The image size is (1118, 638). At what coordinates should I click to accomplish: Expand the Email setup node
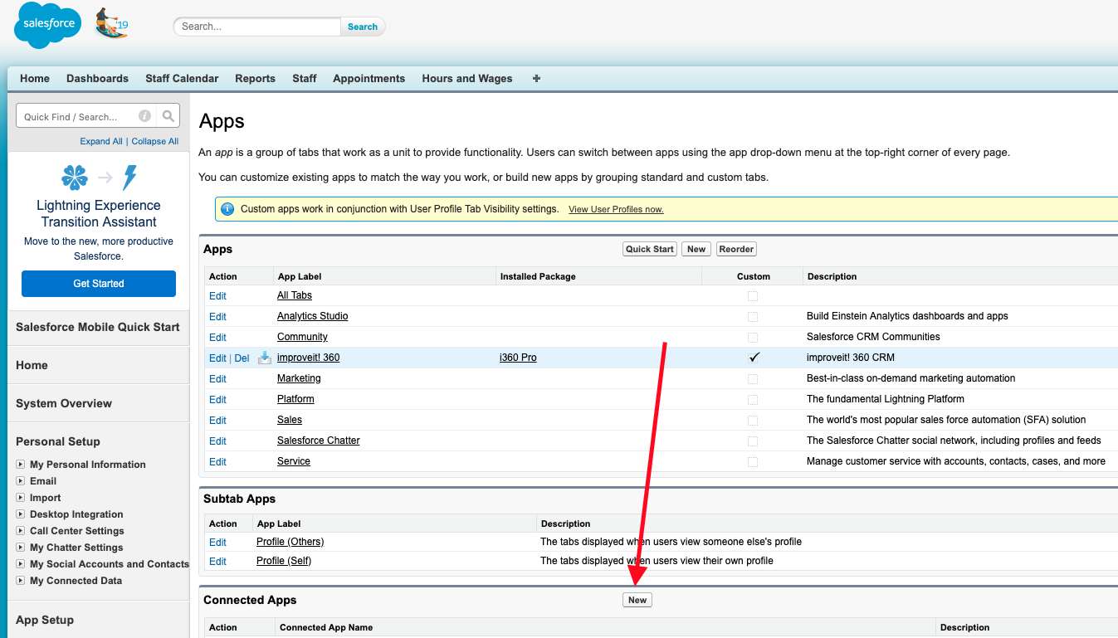pyautogui.click(x=21, y=481)
